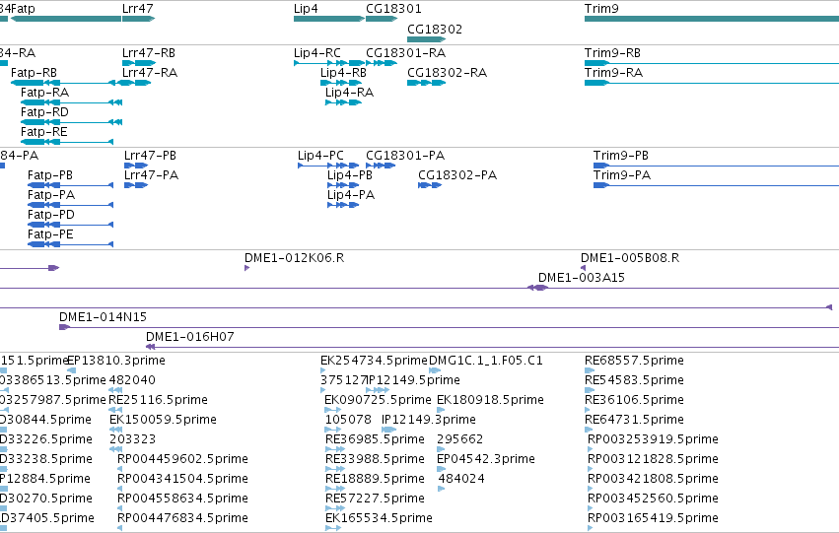
Task: Select the Fatp-PA protein feature
Action: (x=71, y=205)
